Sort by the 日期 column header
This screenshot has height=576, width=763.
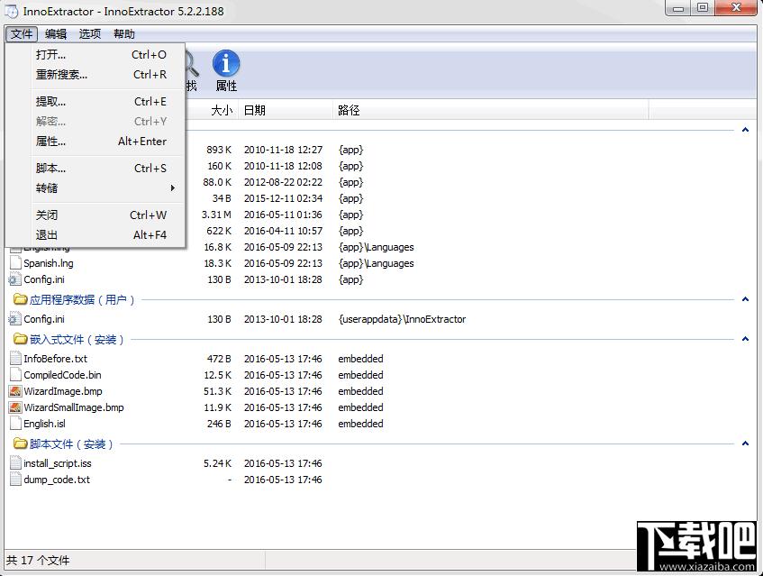(255, 110)
